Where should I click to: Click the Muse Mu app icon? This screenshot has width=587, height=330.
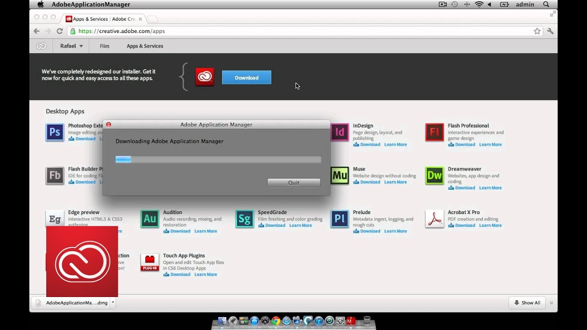click(x=340, y=176)
